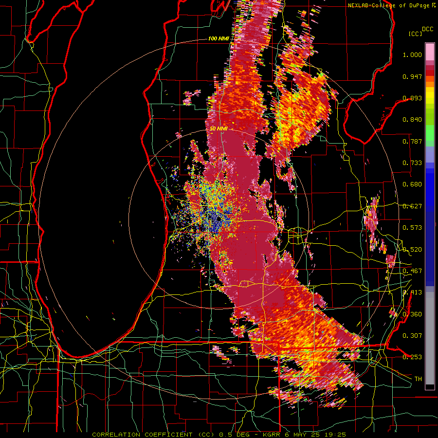The width and height of the screenshot is (438, 438).
Task: Click the 50 NMI range ring label
Action: (x=219, y=129)
